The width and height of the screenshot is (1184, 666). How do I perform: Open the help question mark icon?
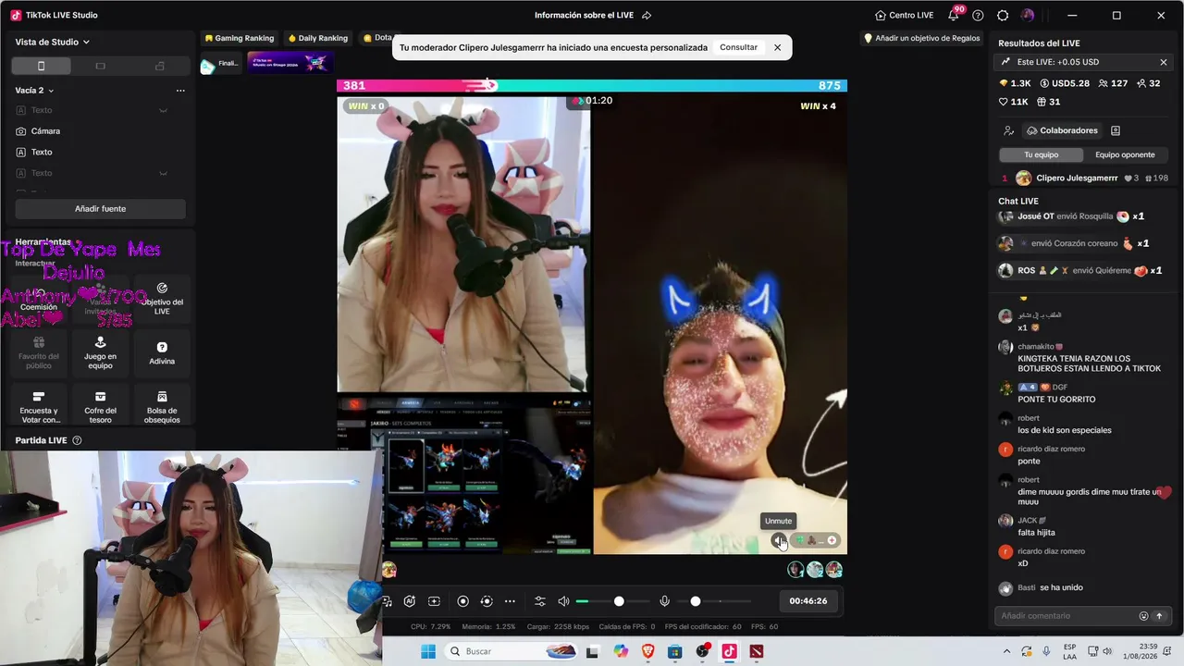click(x=978, y=16)
